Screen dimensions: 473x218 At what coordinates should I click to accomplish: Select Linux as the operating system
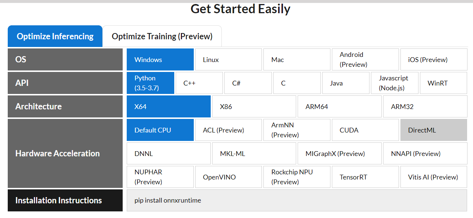(228, 59)
